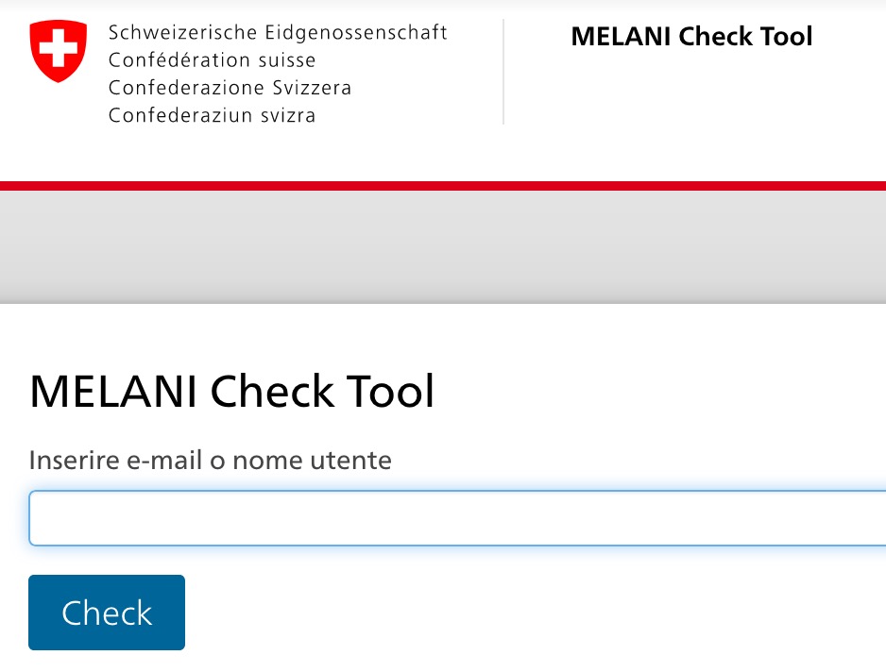Click the large MELANI Check Tool page heading

(x=232, y=391)
